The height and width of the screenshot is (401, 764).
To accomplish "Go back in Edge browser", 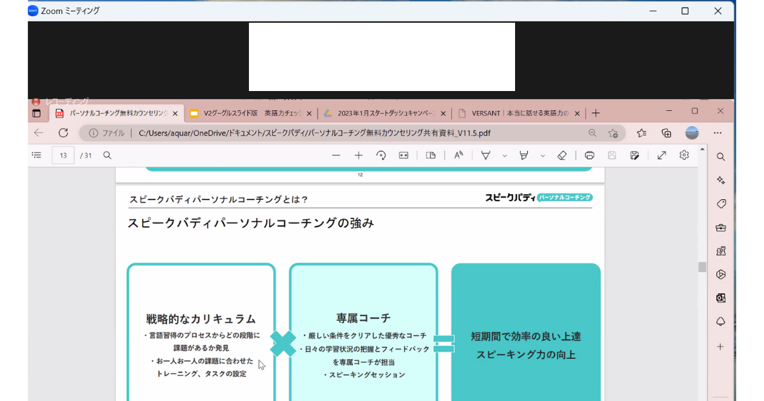I will (x=39, y=133).
